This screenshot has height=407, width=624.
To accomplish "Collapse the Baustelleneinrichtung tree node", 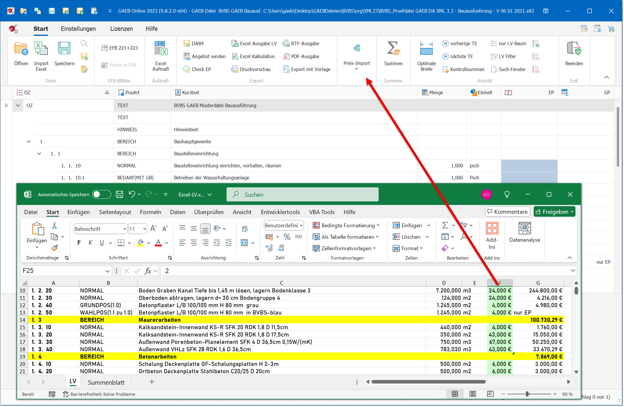I will (x=39, y=153).
